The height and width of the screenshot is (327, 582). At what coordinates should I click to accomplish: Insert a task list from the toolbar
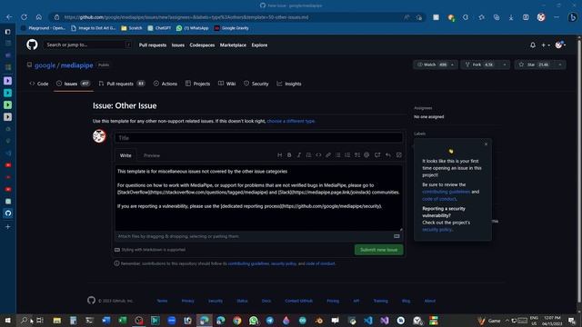click(x=357, y=155)
